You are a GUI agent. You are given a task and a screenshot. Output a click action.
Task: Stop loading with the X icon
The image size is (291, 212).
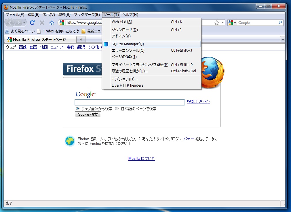[42, 23]
